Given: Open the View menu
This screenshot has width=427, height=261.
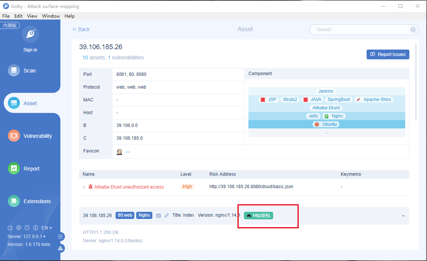Looking at the screenshot, I should pos(32,16).
